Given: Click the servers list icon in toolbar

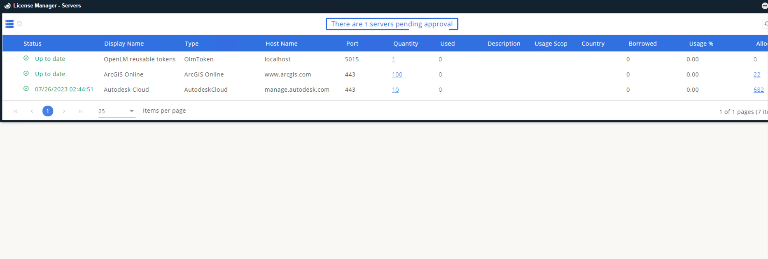Looking at the screenshot, I should pyautogui.click(x=9, y=24).
